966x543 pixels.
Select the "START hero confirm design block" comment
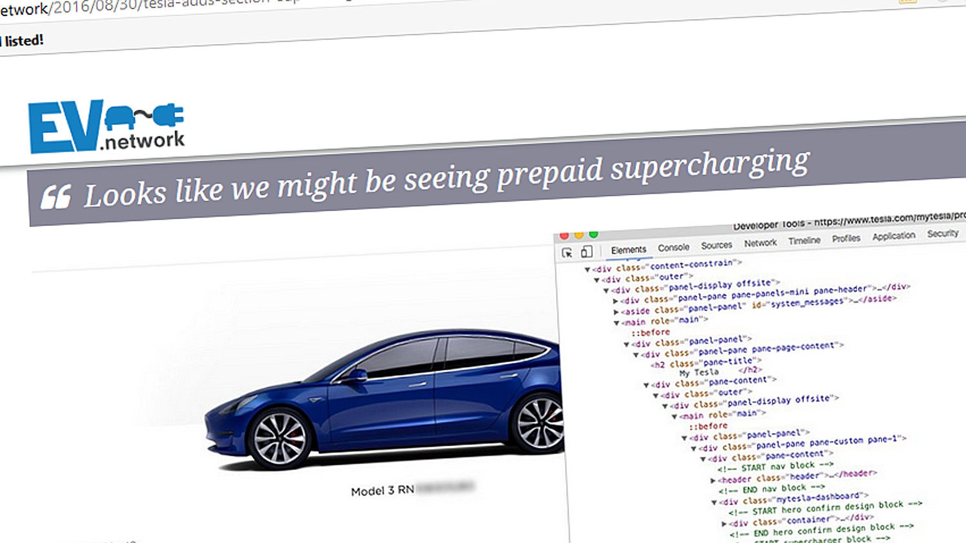point(826,508)
